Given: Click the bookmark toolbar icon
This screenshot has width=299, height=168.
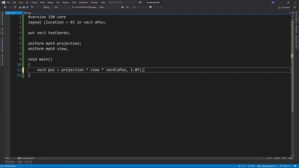Looking at the screenshot, I should [150, 7].
